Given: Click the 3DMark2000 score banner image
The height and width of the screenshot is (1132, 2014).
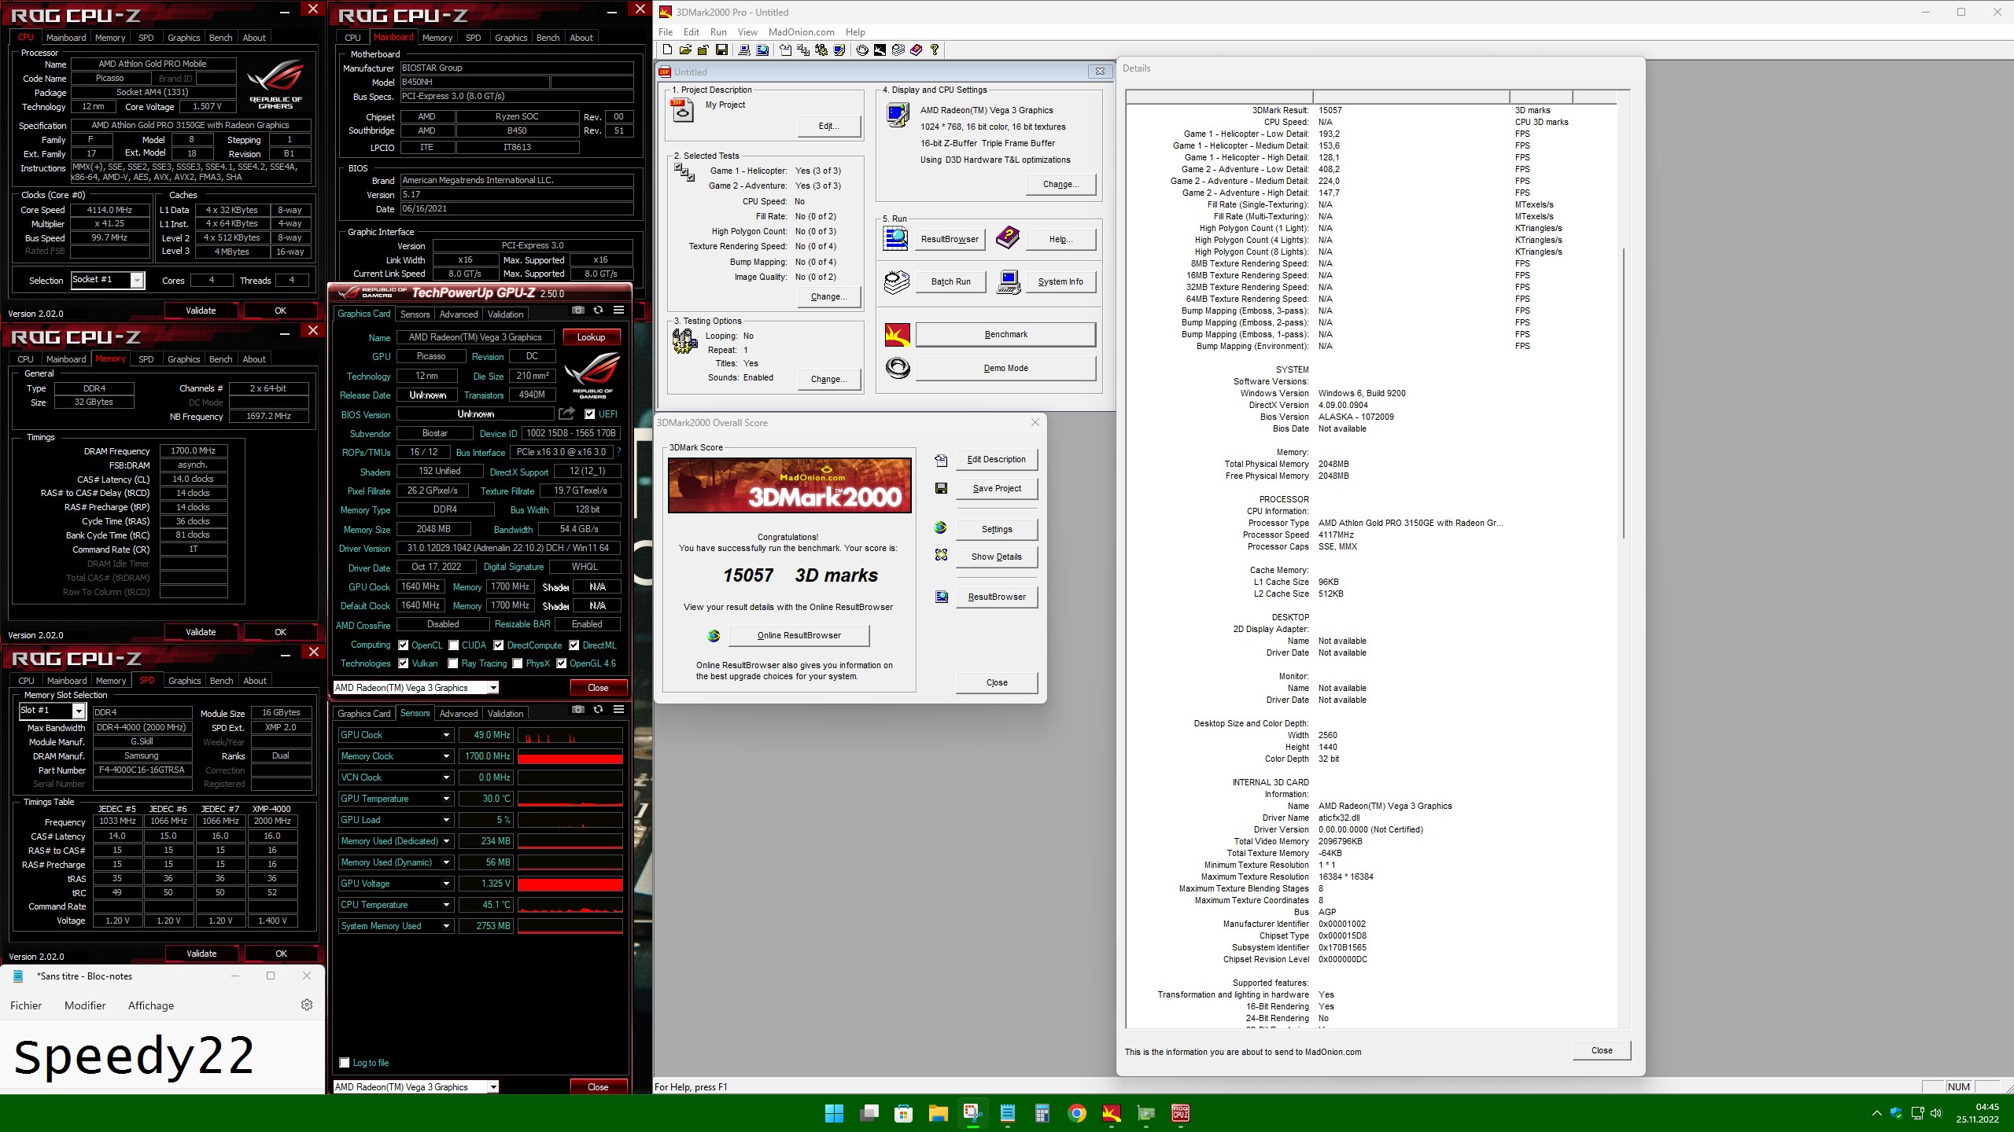Looking at the screenshot, I should (790, 486).
